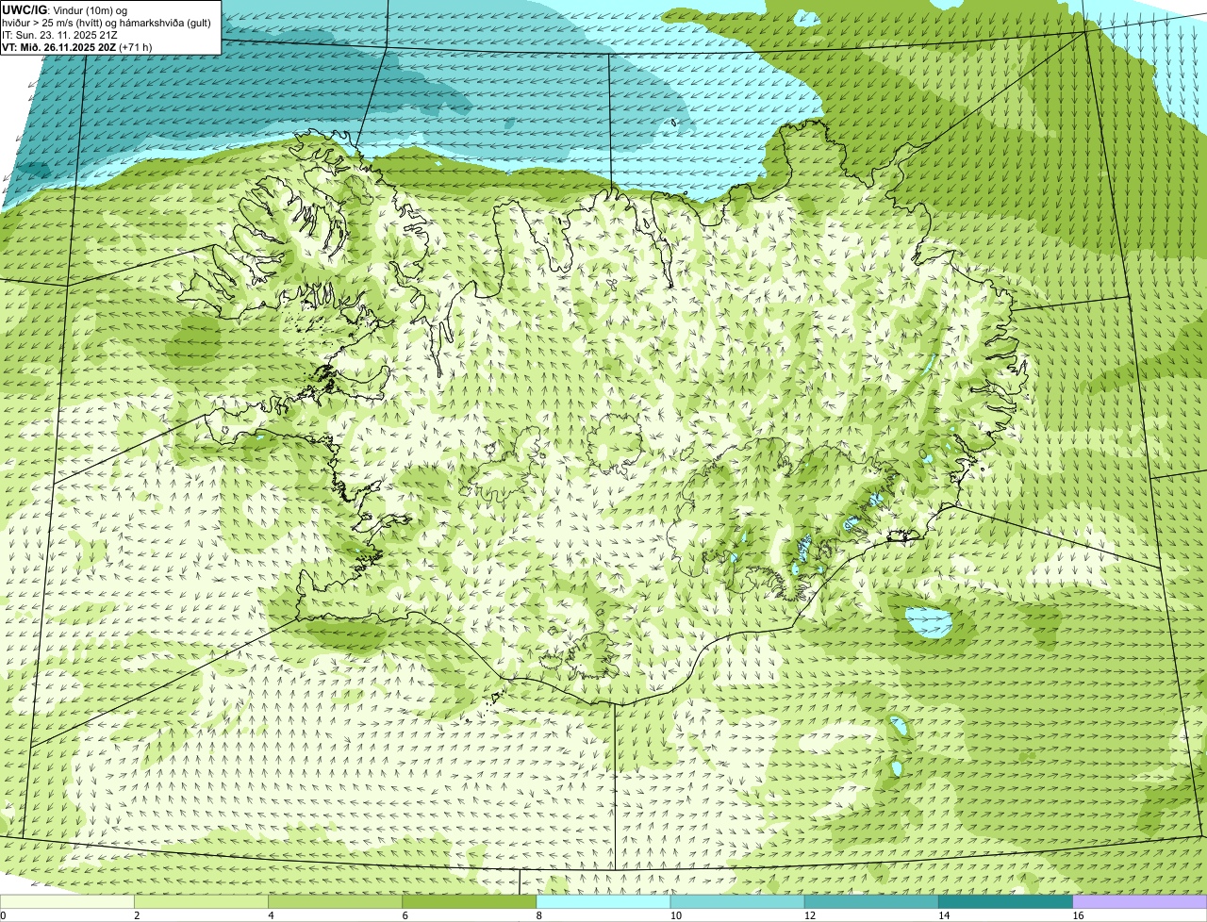
Task: Click the 0–2 m/s pale yellow legend swatch
Action: pos(67,902)
